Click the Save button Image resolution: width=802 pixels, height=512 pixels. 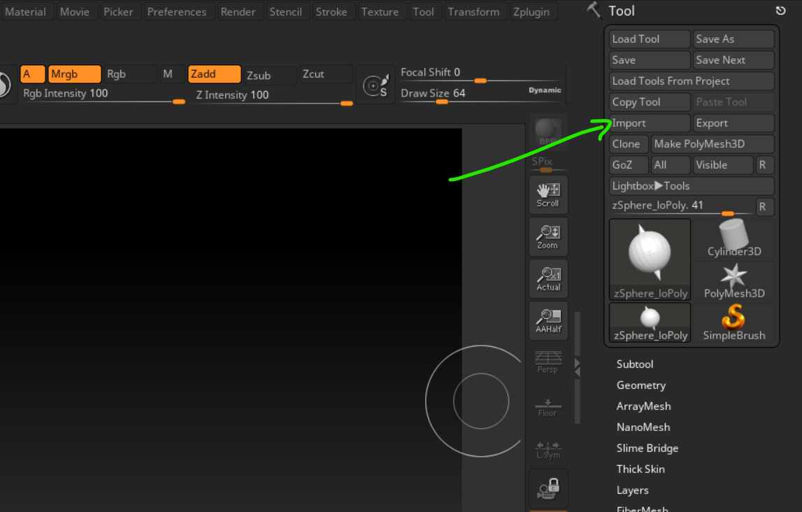[650, 60]
